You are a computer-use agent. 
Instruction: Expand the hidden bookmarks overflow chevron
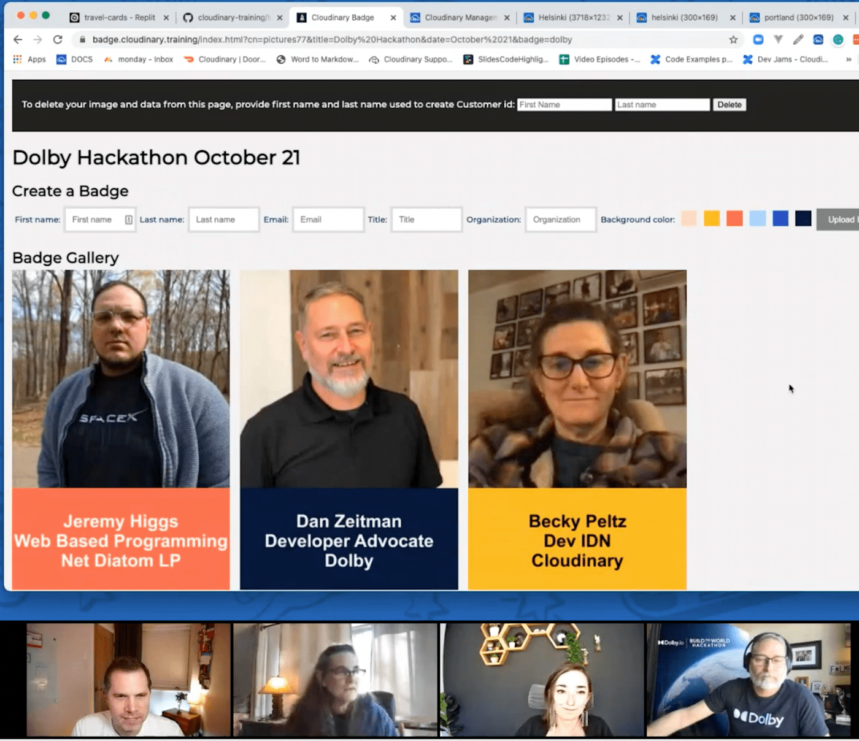(x=849, y=60)
